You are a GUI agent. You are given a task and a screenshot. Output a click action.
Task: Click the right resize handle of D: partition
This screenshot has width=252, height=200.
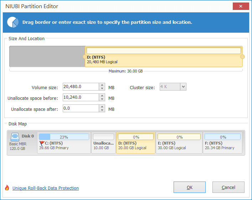click(x=242, y=57)
